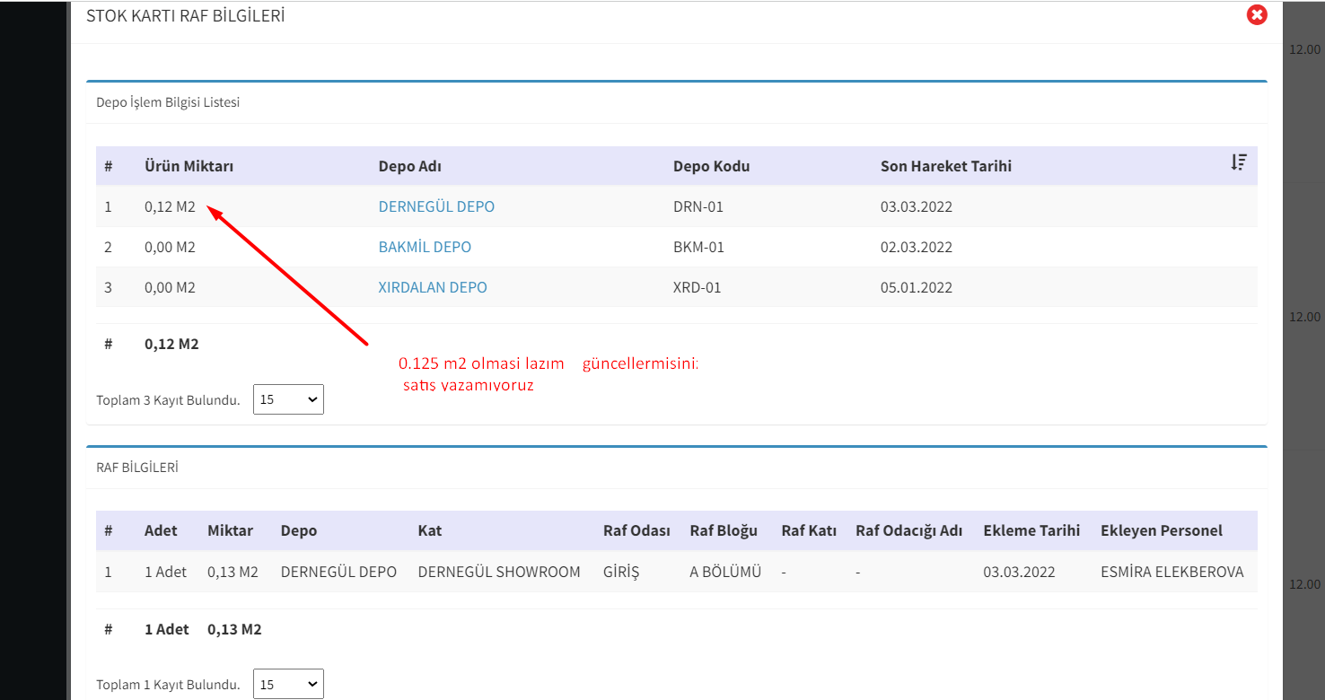Click the Depo Adı column header
Image resolution: width=1325 pixels, height=700 pixels.
(x=409, y=166)
